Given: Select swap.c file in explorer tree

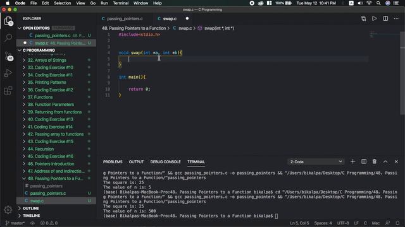Looking at the screenshot, I should tap(37, 201).
